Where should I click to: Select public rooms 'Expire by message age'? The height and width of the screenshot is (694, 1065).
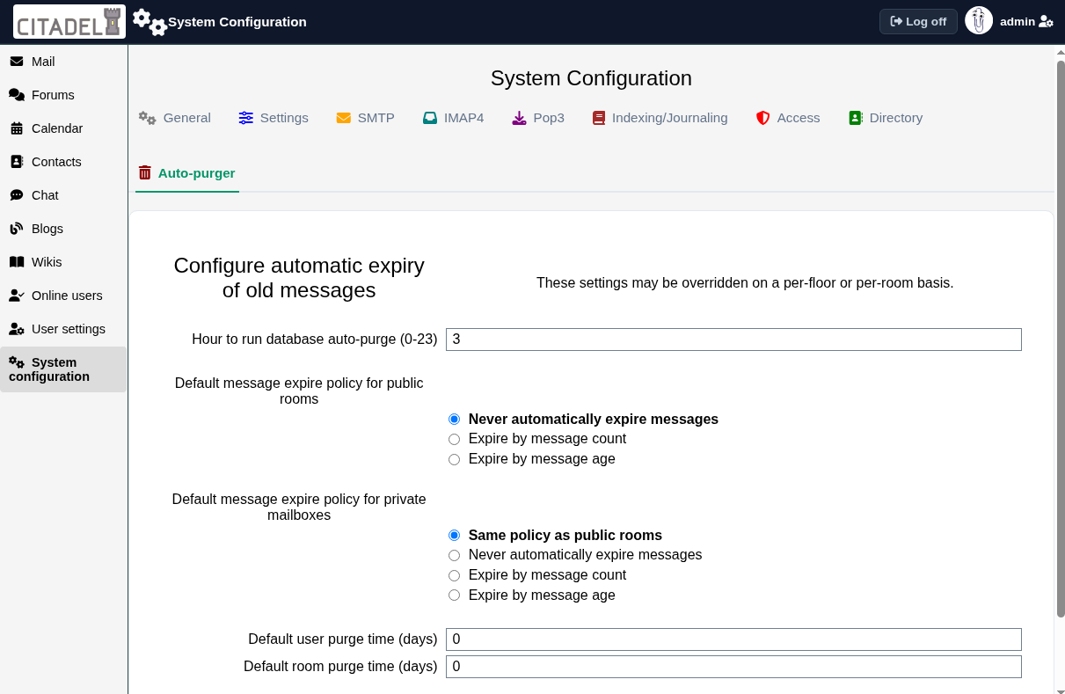click(455, 459)
